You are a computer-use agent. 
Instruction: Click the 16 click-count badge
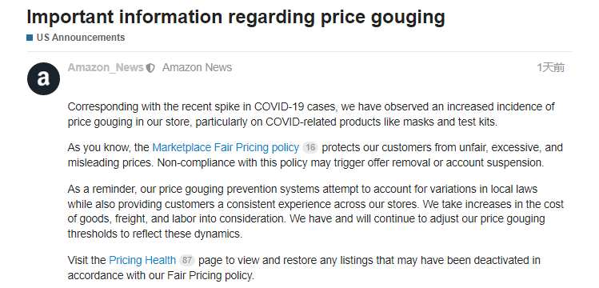pyautogui.click(x=310, y=147)
